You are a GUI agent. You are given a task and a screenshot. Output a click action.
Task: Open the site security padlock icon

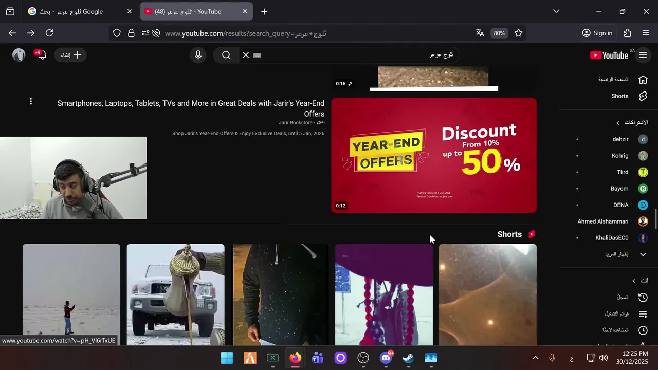(131, 33)
